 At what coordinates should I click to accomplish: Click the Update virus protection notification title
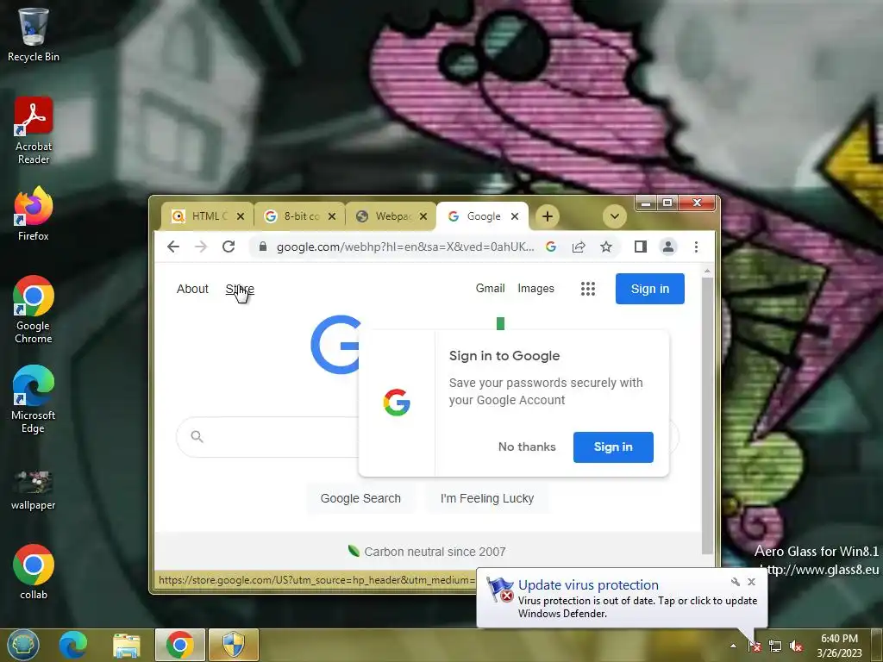point(588,585)
